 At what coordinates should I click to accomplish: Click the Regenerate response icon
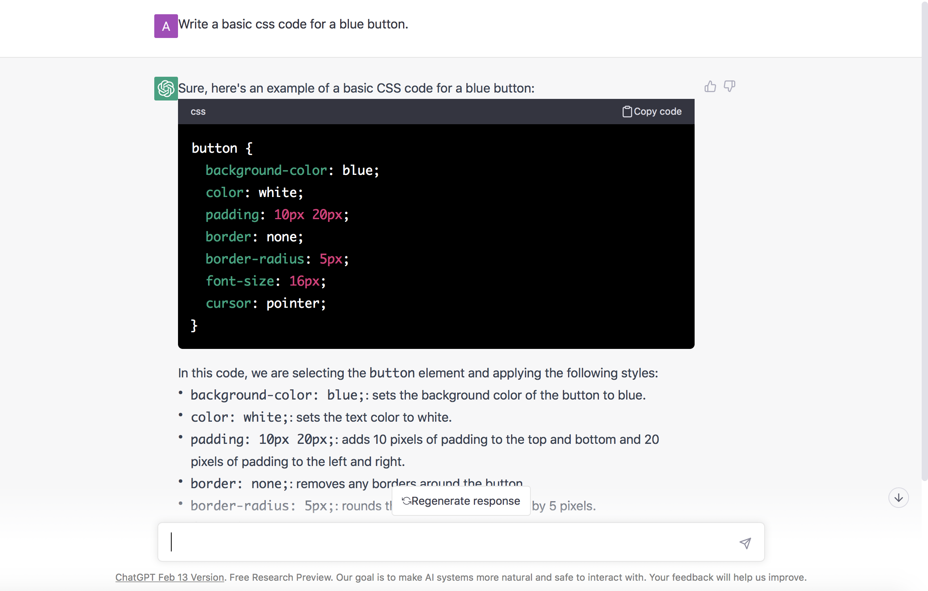pos(406,500)
